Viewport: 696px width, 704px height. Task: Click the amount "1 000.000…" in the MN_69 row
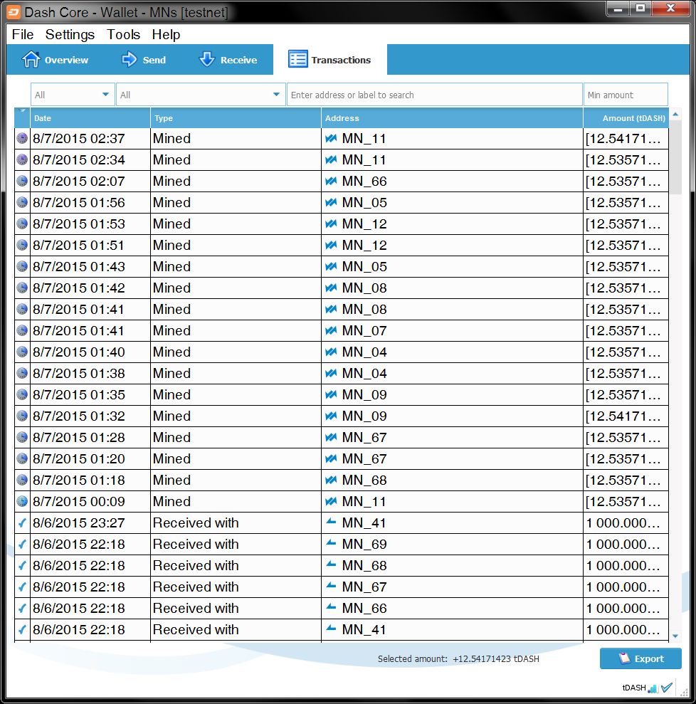623,544
